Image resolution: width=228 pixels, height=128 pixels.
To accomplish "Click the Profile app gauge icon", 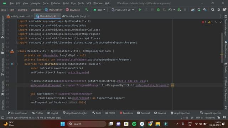I will coord(170,10).
